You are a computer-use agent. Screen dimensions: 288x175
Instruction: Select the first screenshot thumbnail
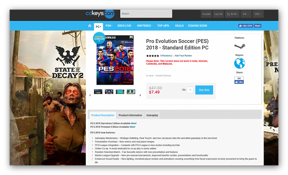point(98,91)
